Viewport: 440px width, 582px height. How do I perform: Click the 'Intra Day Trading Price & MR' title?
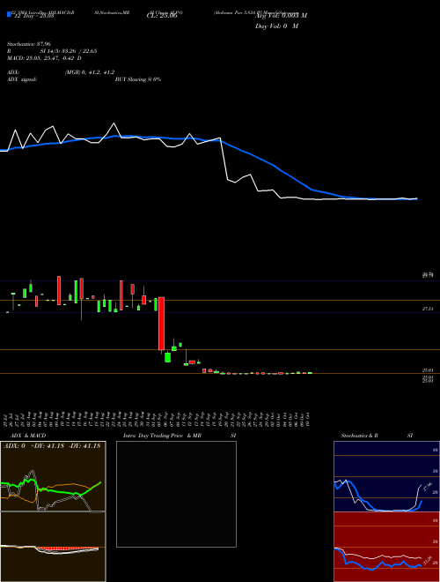[x=162, y=436]
